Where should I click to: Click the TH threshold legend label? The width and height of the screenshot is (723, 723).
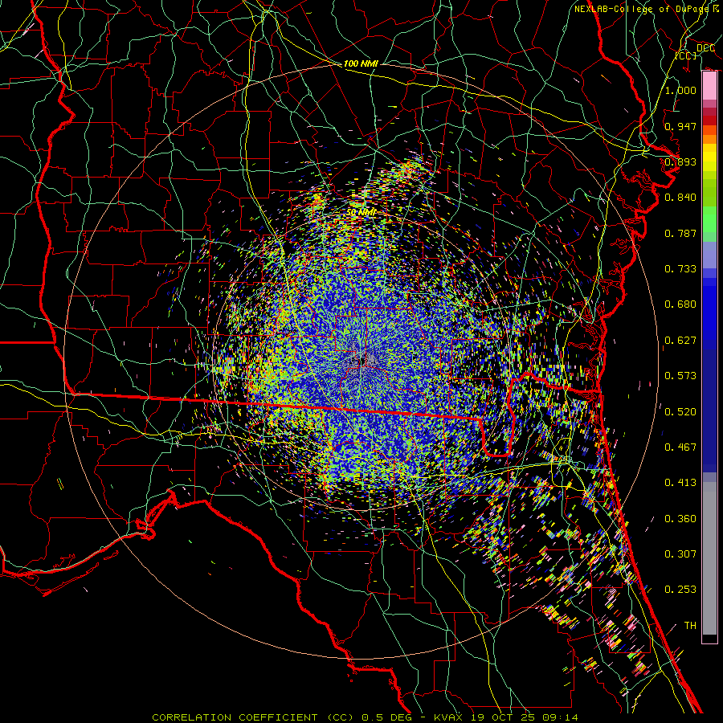click(690, 626)
